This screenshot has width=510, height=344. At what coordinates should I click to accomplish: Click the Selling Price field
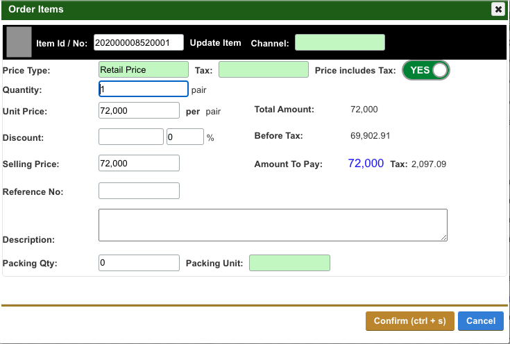(139, 163)
